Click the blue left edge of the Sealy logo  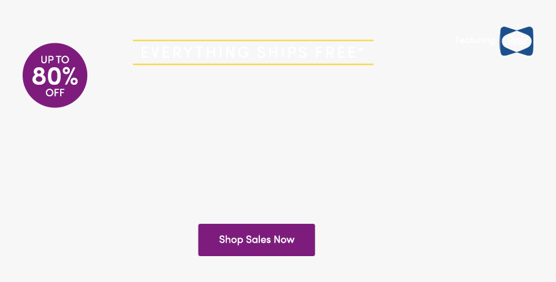pos(503,41)
